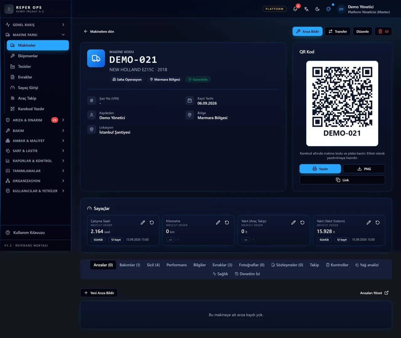Screen dimensions: 401x338
Task: Select the Bilgiler tab
Action: point(200,265)
